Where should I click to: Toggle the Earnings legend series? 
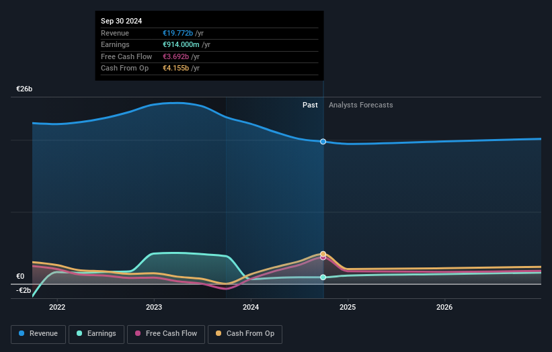96,334
